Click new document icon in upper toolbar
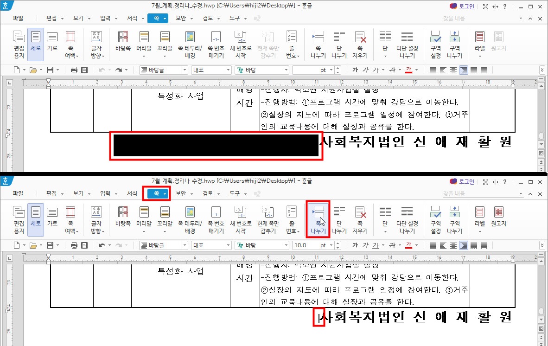 (x=17, y=70)
